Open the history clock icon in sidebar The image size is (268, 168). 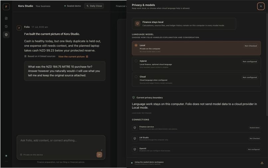point(6,27)
